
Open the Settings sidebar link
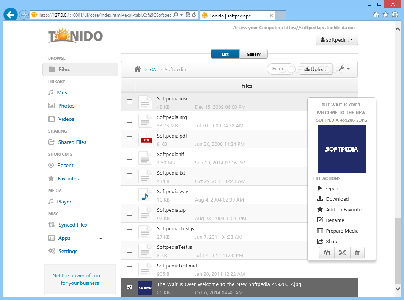[68, 251]
